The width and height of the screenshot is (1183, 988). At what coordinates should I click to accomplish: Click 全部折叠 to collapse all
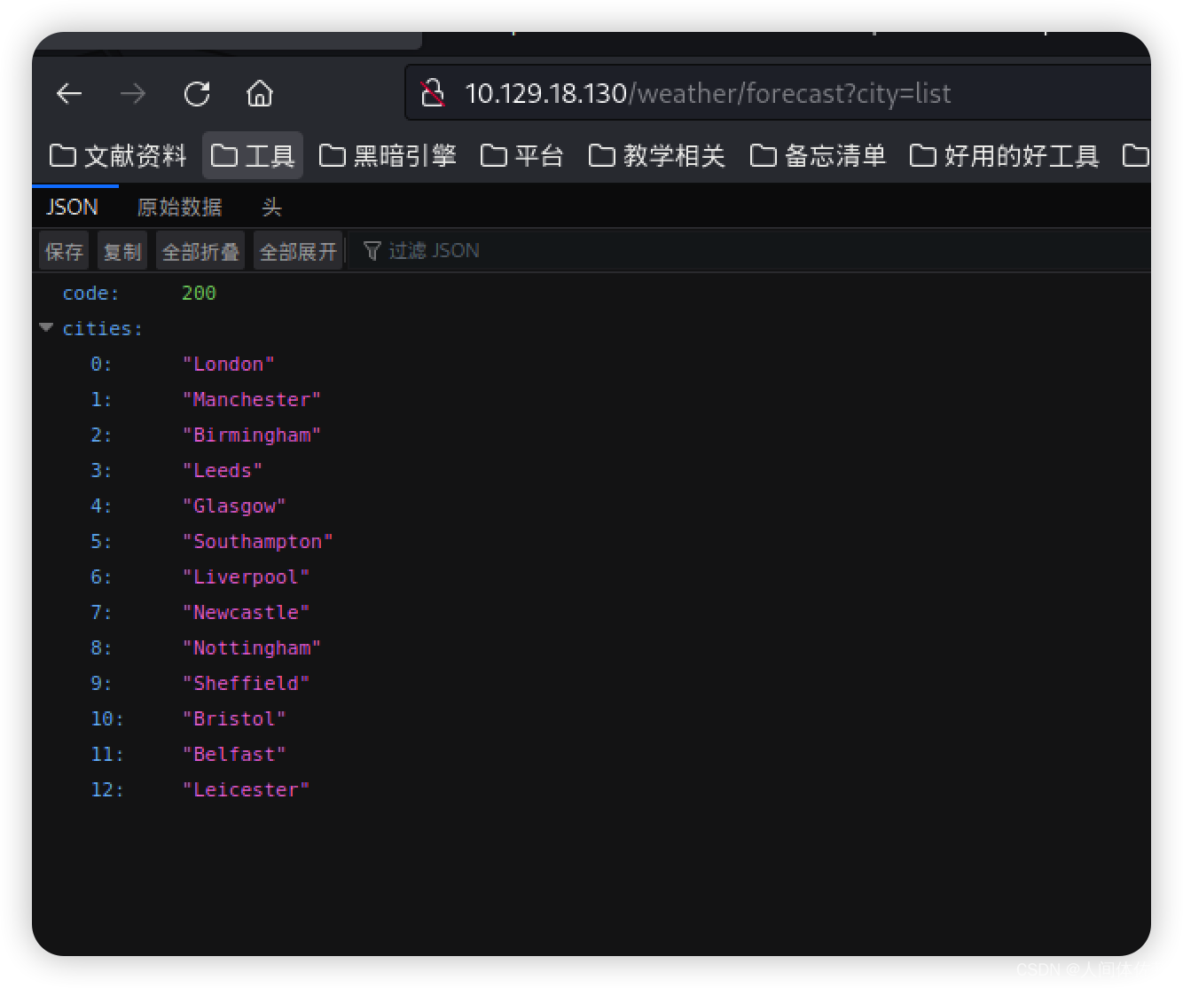[200, 251]
